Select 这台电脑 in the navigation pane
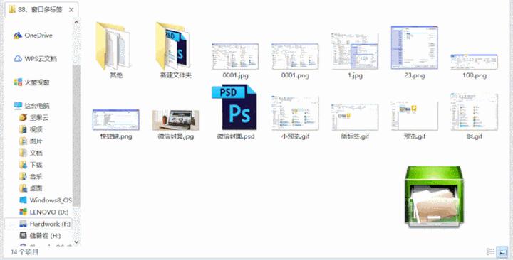 (31, 106)
